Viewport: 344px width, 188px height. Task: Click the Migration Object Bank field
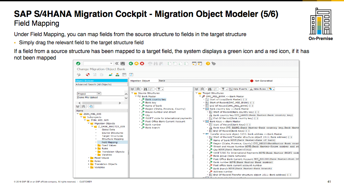204,81
